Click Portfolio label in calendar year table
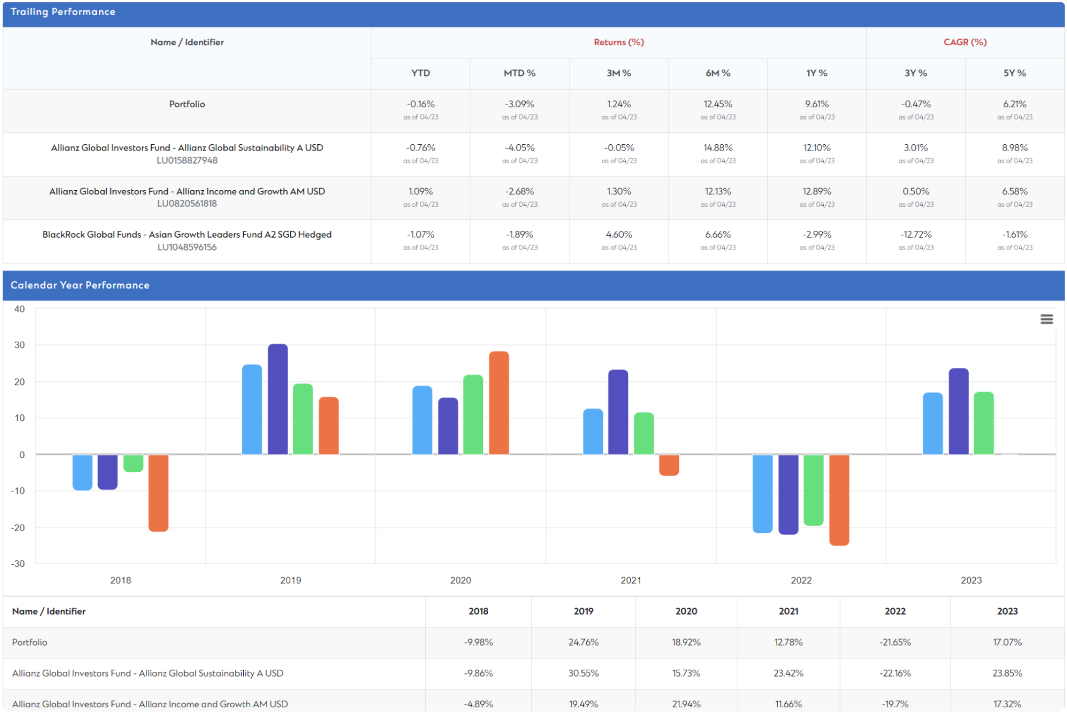Screen dimensions: 1067x712 pyautogui.click(x=30, y=642)
